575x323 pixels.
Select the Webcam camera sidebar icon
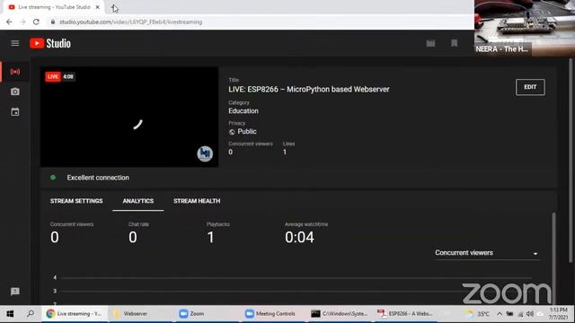pos(15,92)
